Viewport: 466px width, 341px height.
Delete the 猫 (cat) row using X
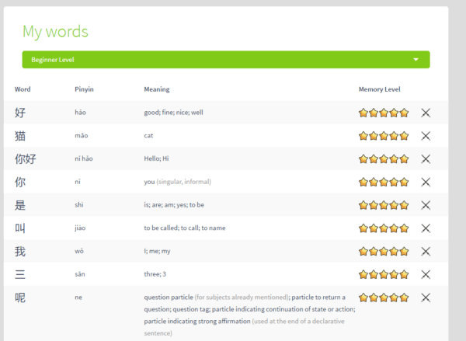(x=426, y=136)
